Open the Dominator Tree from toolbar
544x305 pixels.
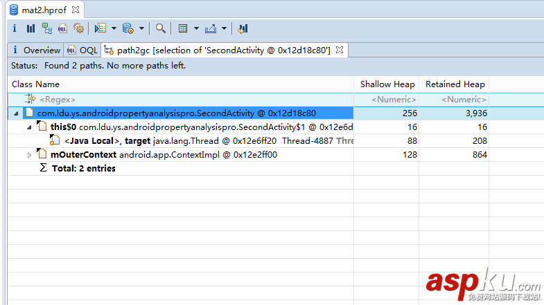[47, 28]
